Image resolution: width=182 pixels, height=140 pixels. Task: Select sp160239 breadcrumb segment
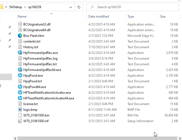[x=35, y=7]
